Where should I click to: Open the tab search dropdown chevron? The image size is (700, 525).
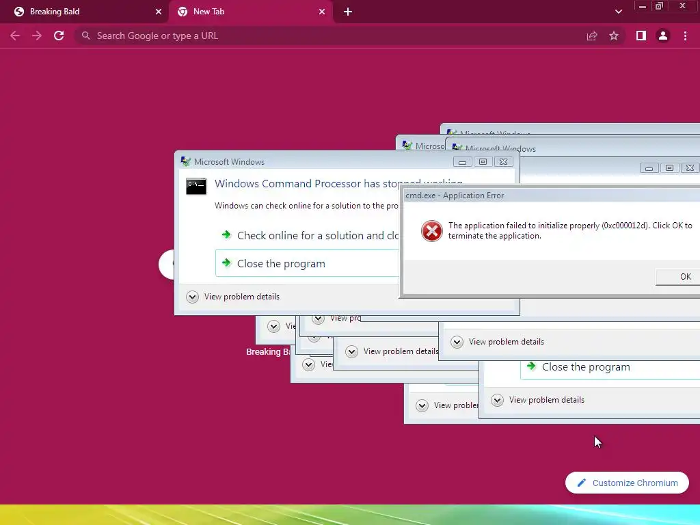618,12
